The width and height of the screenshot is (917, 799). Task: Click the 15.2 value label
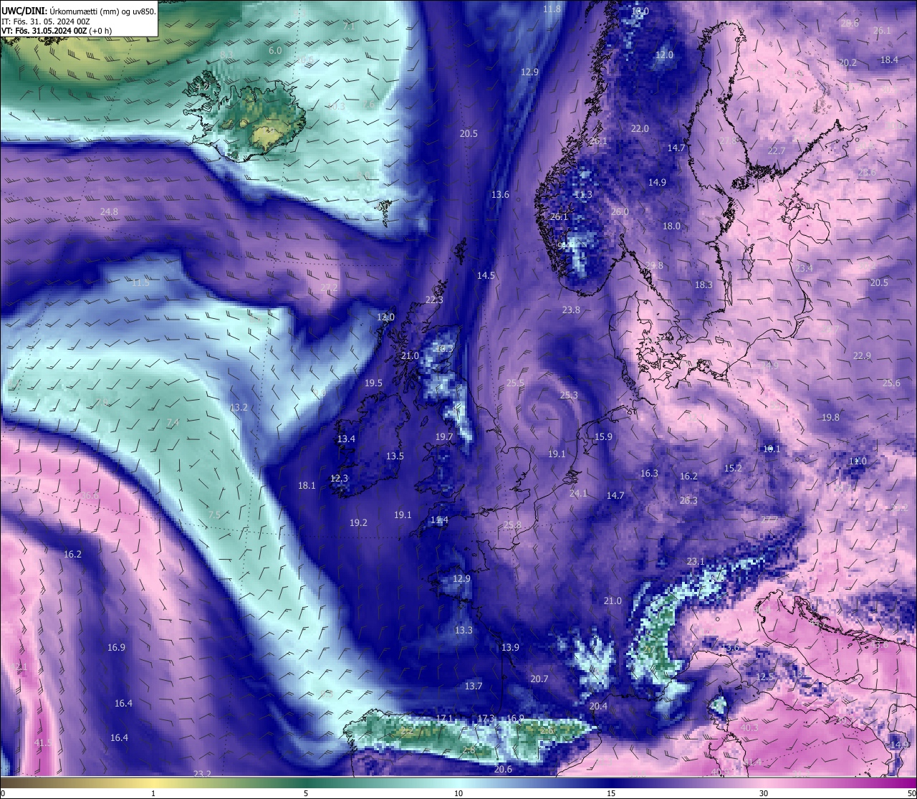pos(733,468)
